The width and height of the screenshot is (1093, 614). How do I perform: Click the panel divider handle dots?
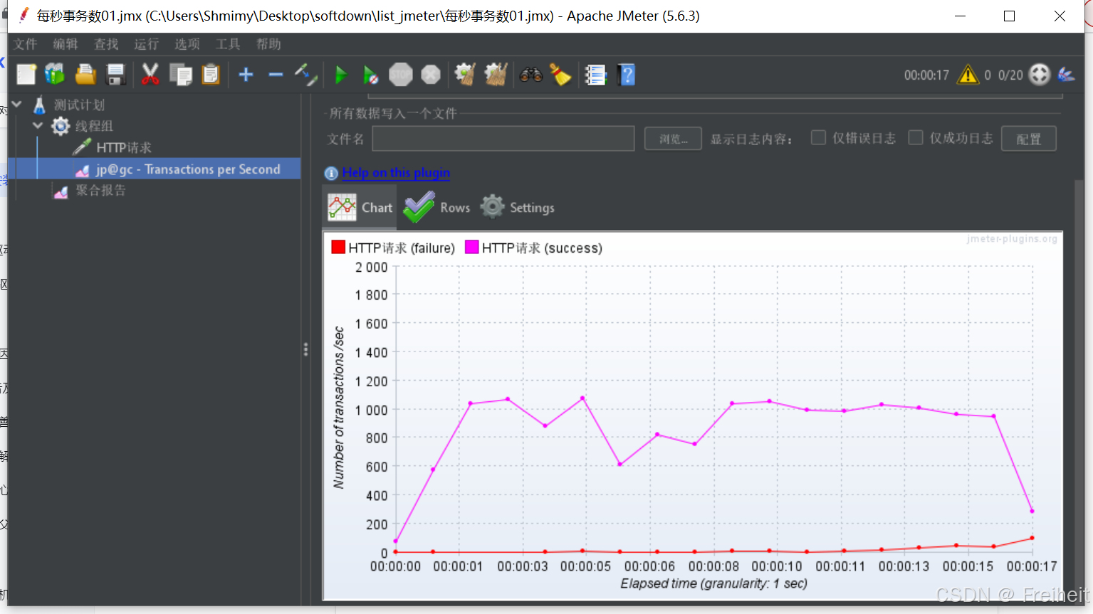point(305,349)
